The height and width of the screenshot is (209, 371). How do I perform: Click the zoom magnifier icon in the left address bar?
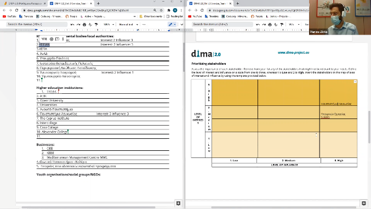[x=155, y=10]
